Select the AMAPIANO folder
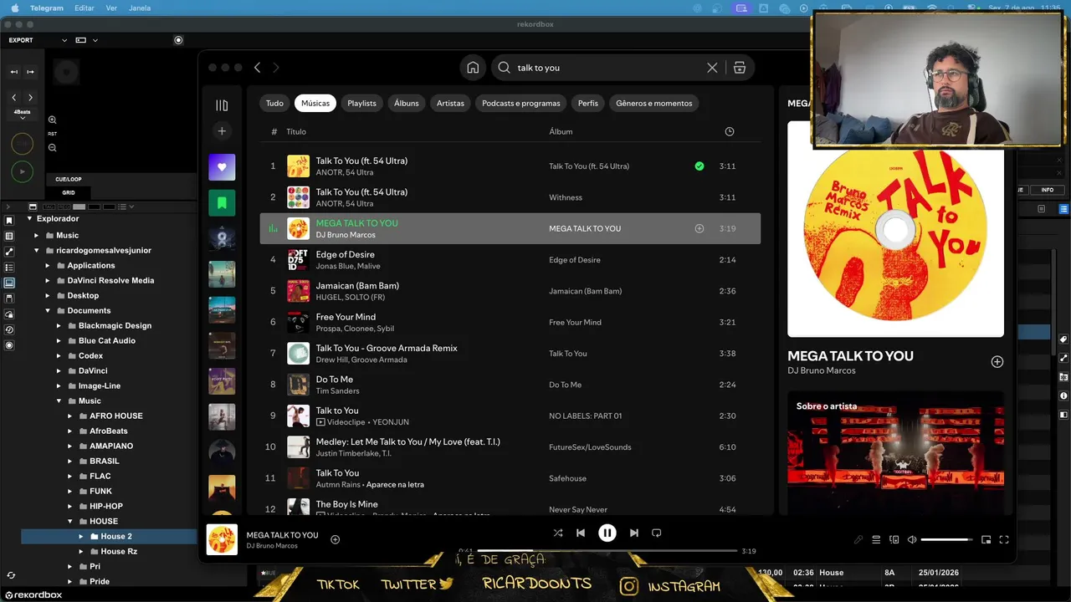Image resolution: width=1071 pixels, height=602 pixels. [x=111, y=446]
